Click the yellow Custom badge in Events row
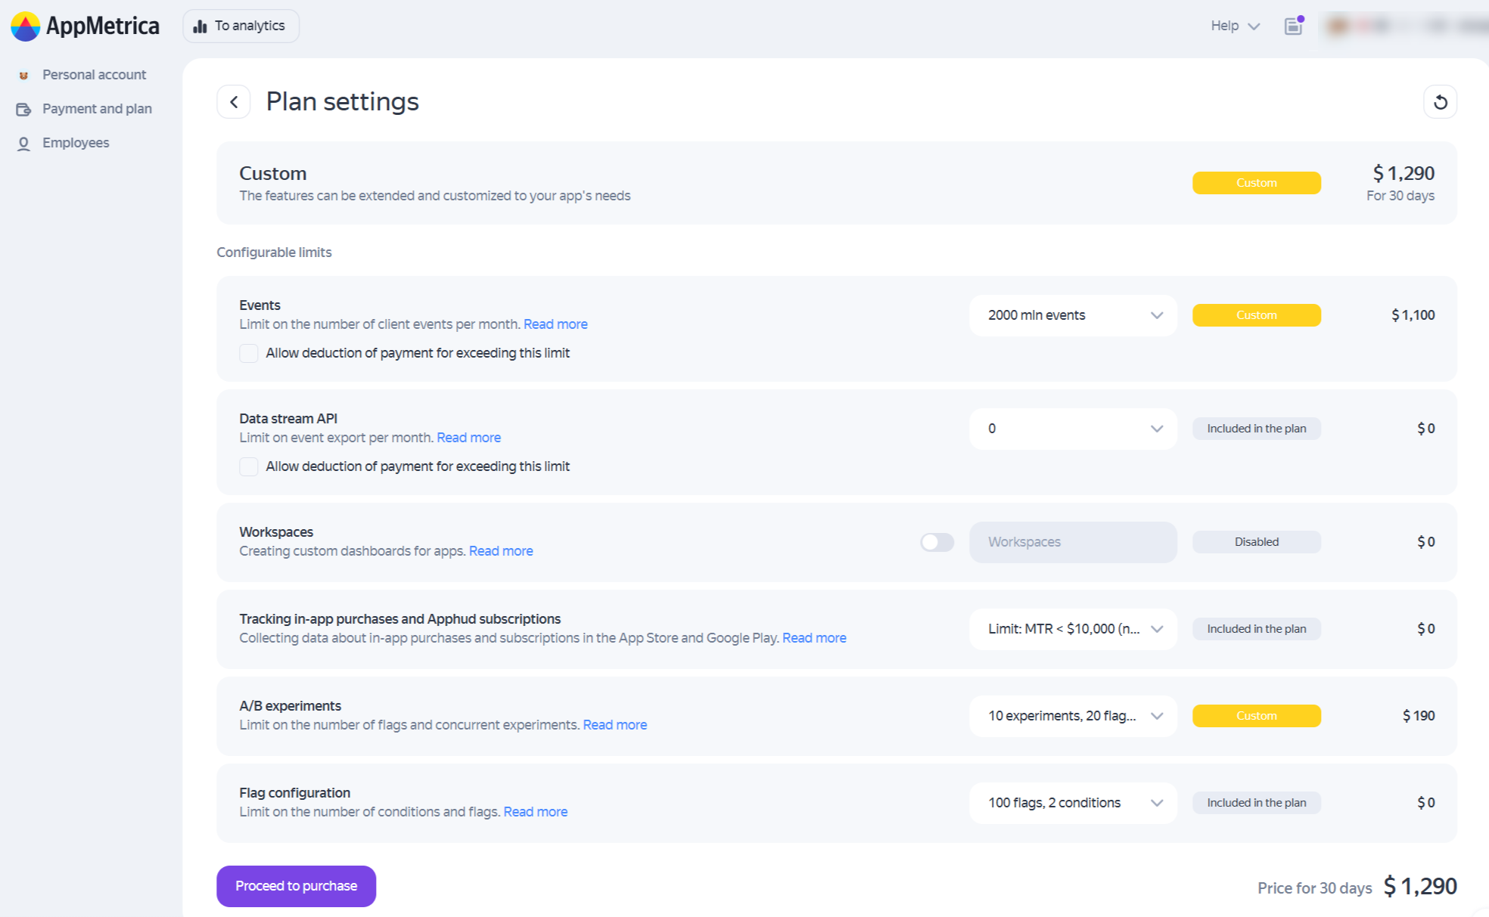1489x917 pixels. tap(1256, 315)
